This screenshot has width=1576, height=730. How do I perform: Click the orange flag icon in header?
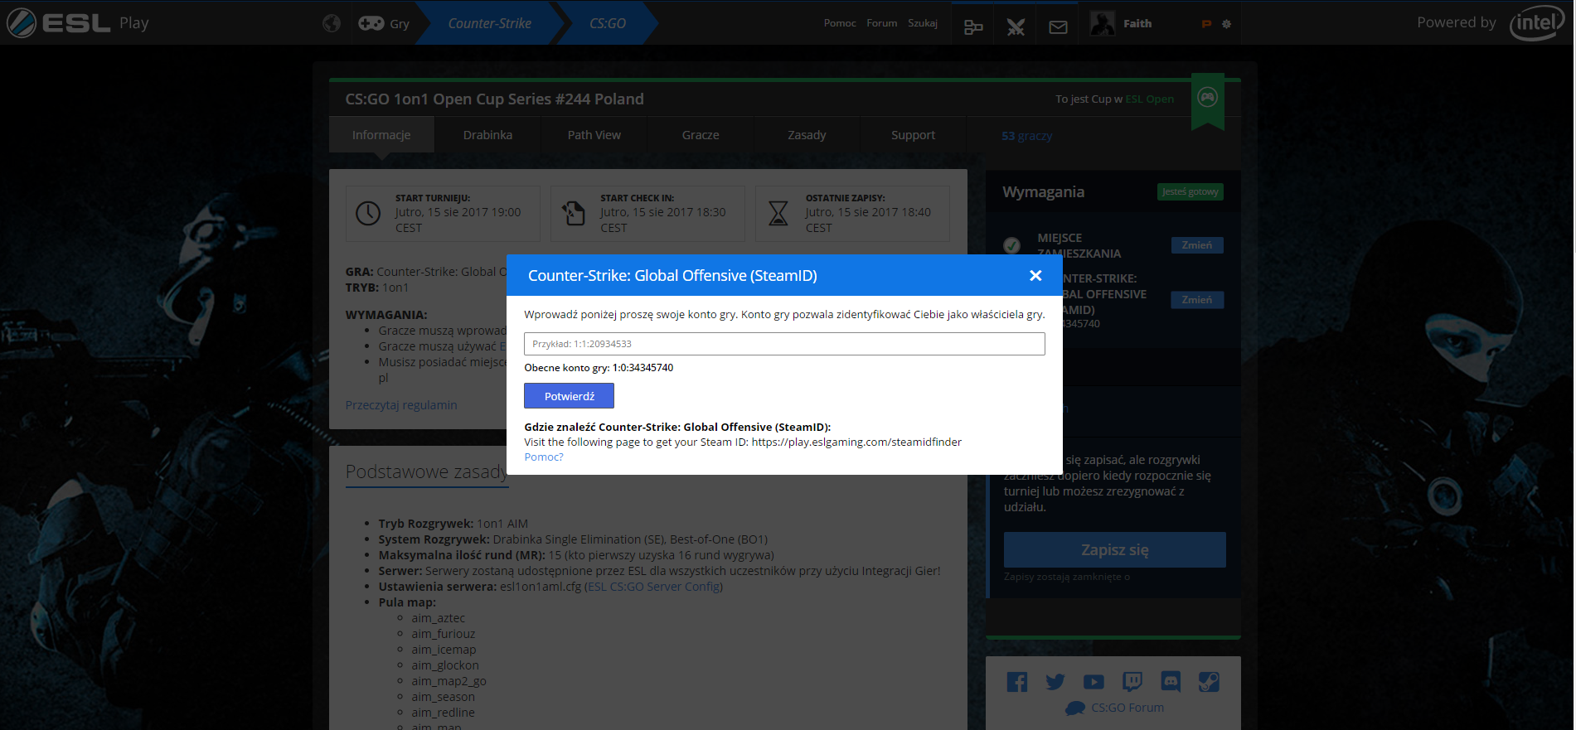tap(1206, 24)
